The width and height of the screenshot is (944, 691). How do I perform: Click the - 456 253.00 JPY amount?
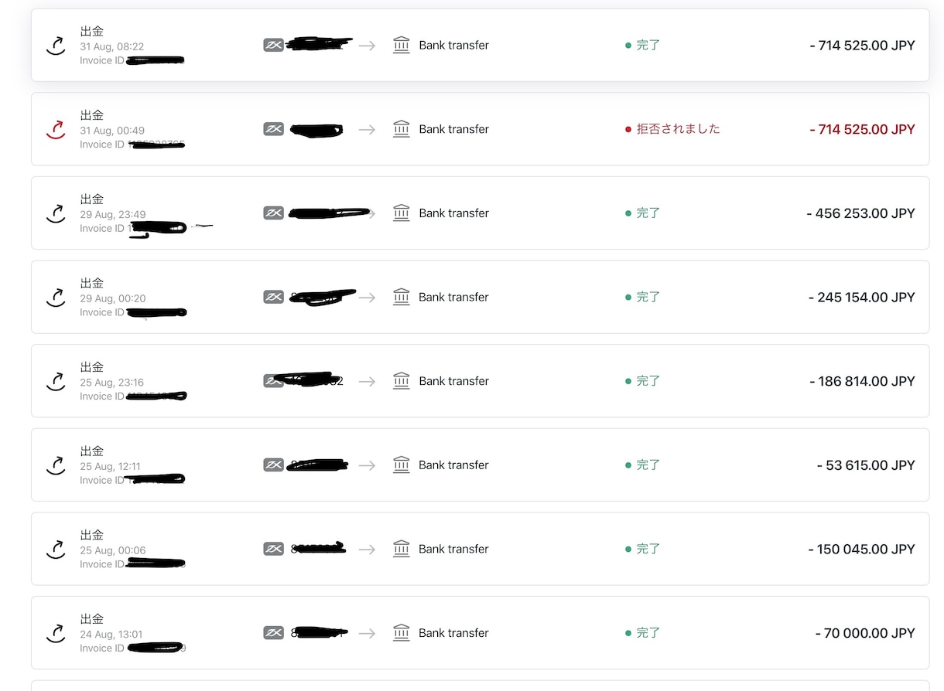860,213
